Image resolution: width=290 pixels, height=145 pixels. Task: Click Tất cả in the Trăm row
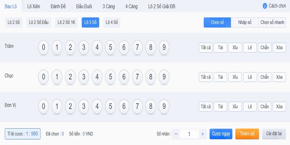pos(206,47)
